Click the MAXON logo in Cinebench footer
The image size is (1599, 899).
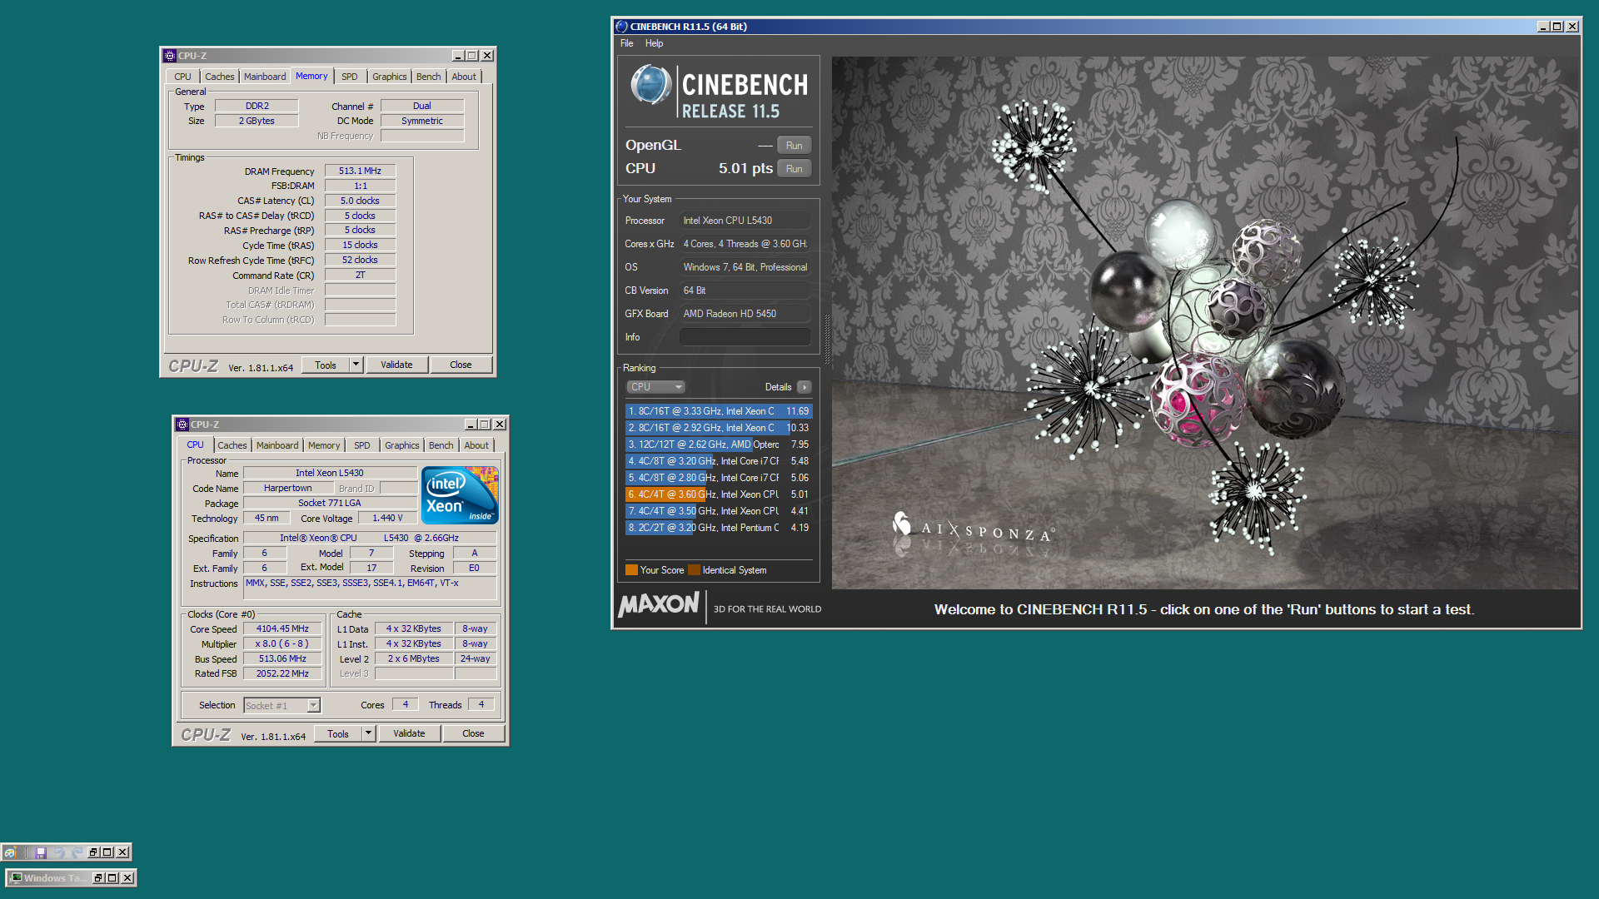click(659, 605)
